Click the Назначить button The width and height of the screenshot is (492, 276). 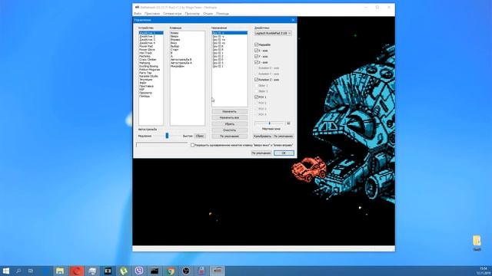229,111
